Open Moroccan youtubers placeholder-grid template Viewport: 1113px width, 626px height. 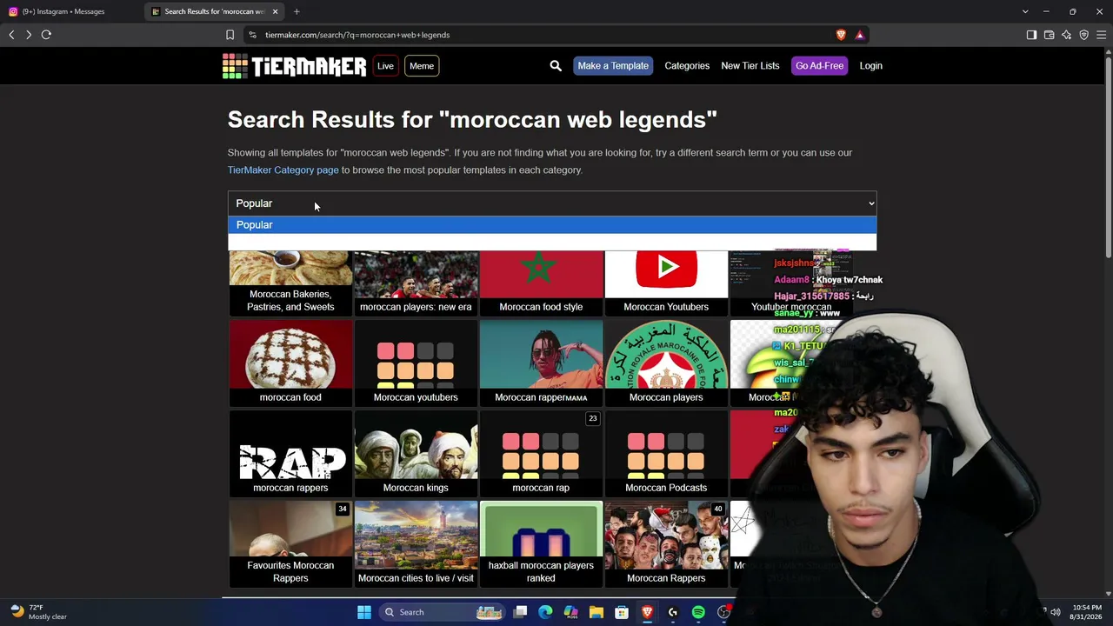click(416, 363)
